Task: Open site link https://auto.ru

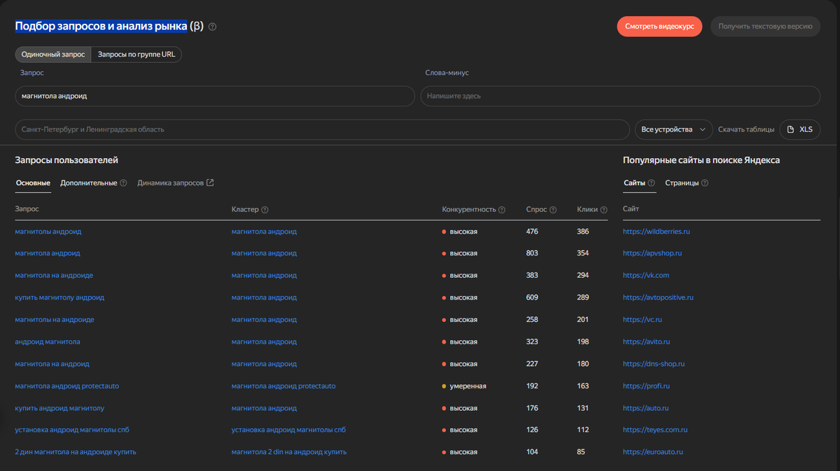Action: tap(646, 408)
